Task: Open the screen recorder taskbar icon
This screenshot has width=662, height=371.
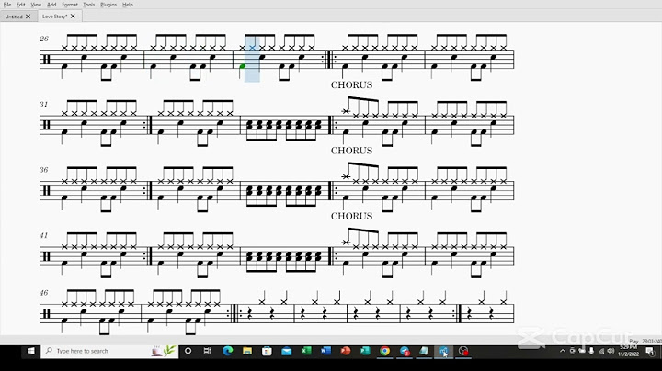Action: pyautogui.click(x=463, y=351)
